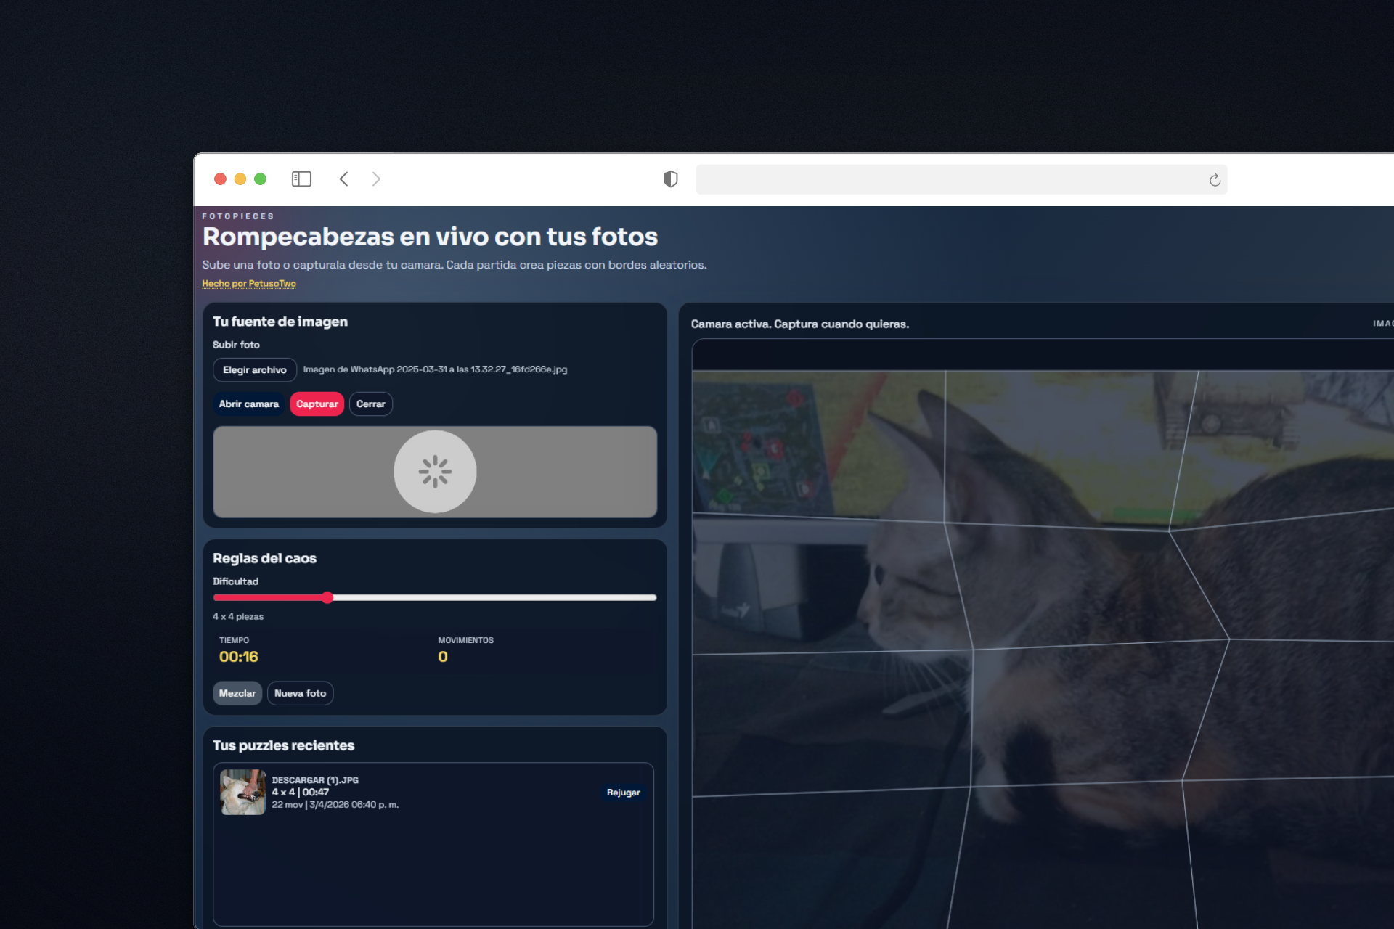
Task: Reload page with refresh icon
Action: pyautogui.click(x=1215, y=180)
